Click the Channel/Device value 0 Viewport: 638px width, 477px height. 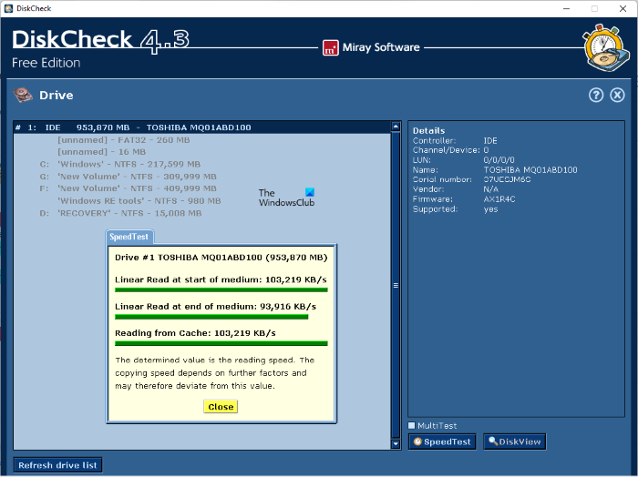[486, 150]
